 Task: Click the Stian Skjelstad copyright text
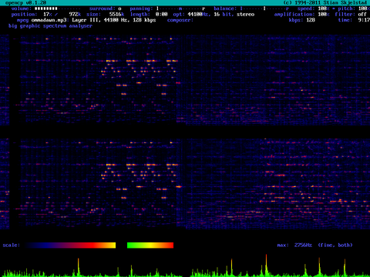[x=325, y=3]
